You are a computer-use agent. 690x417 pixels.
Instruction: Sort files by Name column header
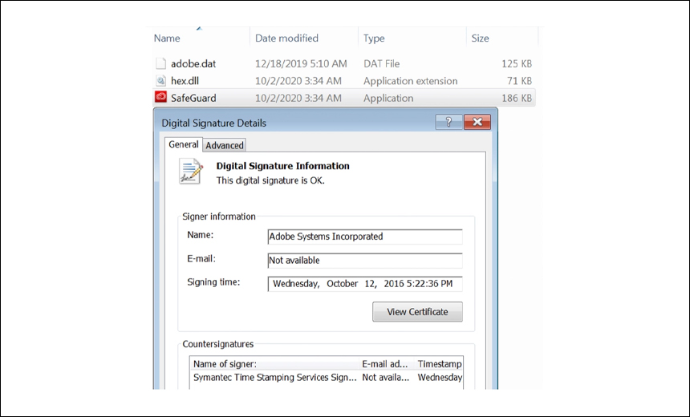(167, 38)
